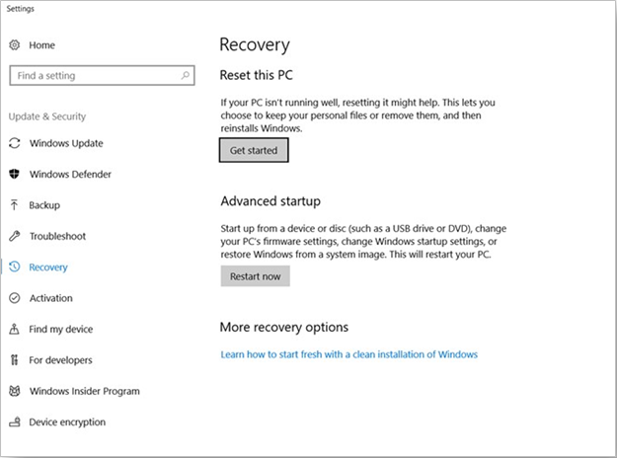
Task: Click the Home gear icon
Action: (15, 44)
